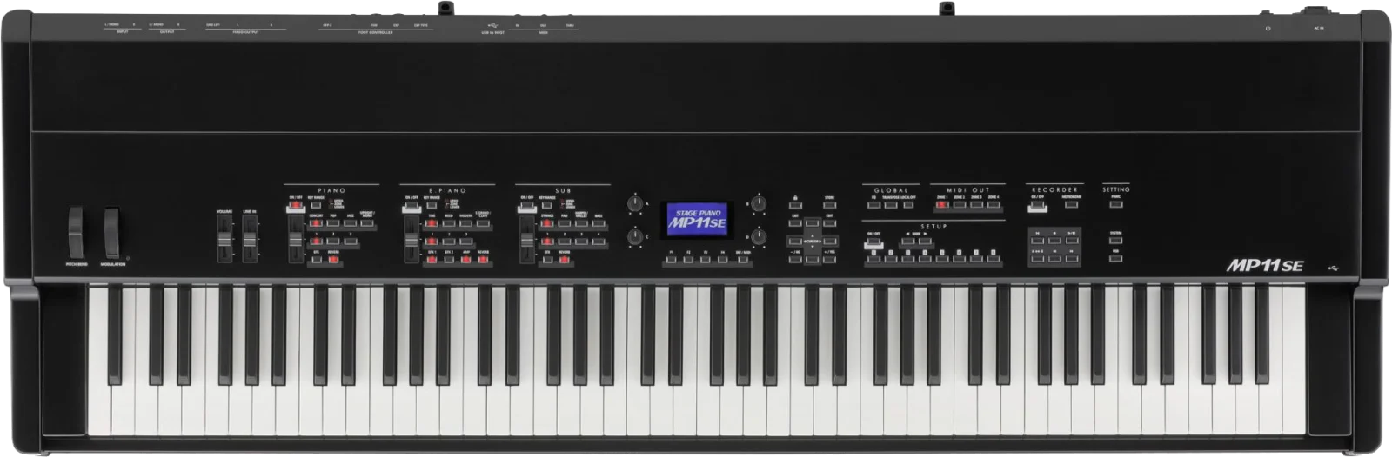Click control knob A
This screenshot has width=1392, height=457.
635,203
